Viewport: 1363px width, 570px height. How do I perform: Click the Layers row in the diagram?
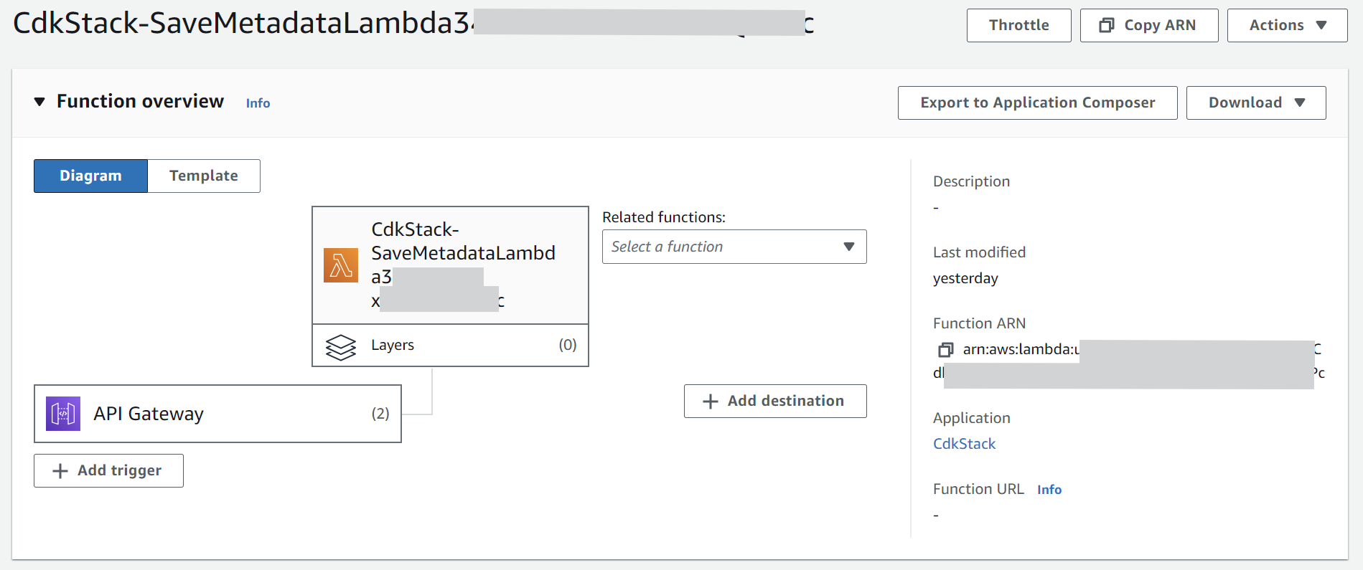(450, 346)
